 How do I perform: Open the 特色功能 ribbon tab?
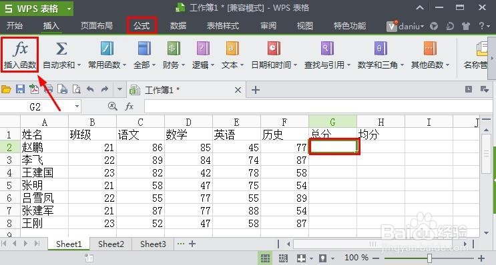[350, 25]
